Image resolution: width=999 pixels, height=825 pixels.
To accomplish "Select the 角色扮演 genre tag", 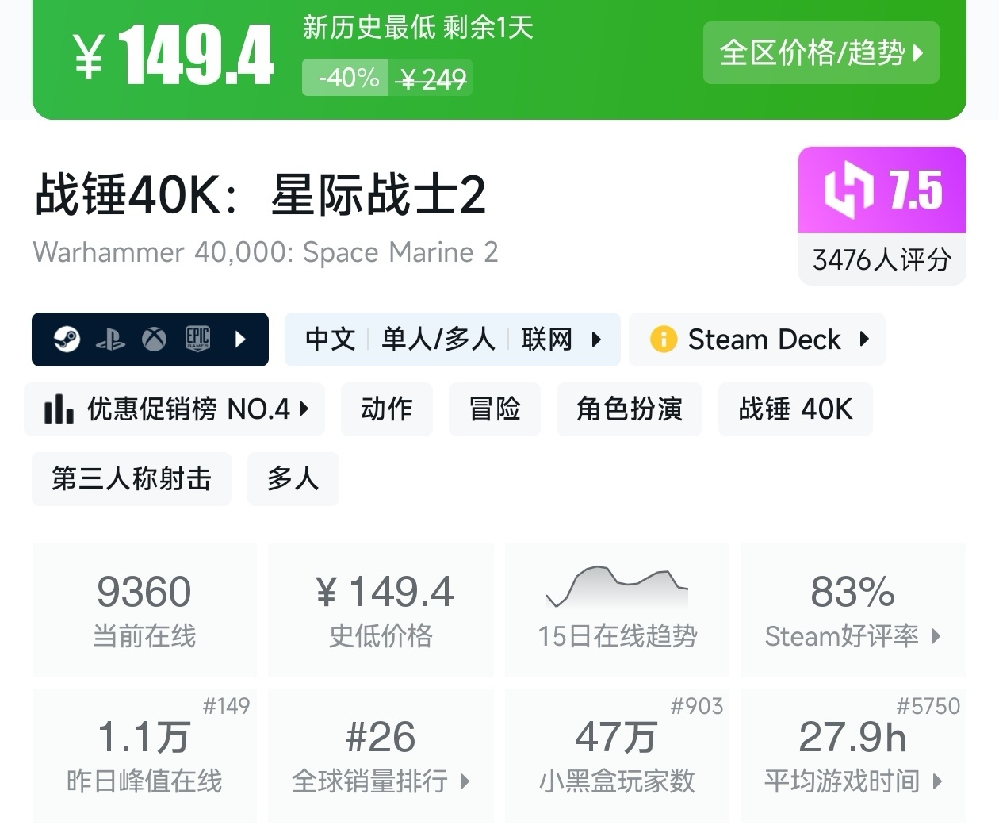I will pos(629,409).
